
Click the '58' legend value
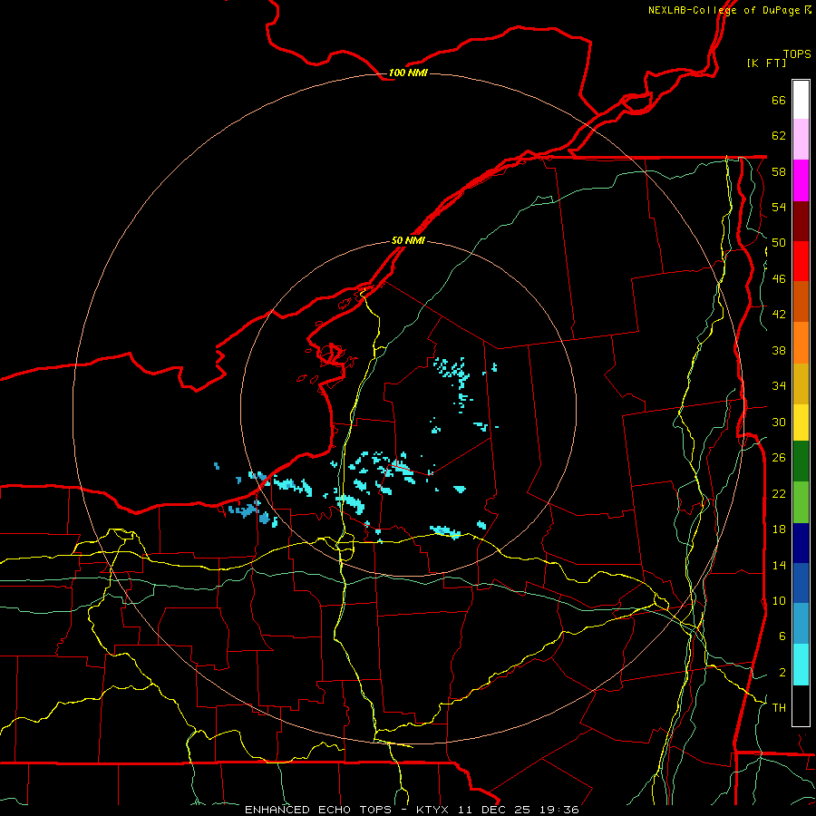pyautogui.click(x=779, y=171)
